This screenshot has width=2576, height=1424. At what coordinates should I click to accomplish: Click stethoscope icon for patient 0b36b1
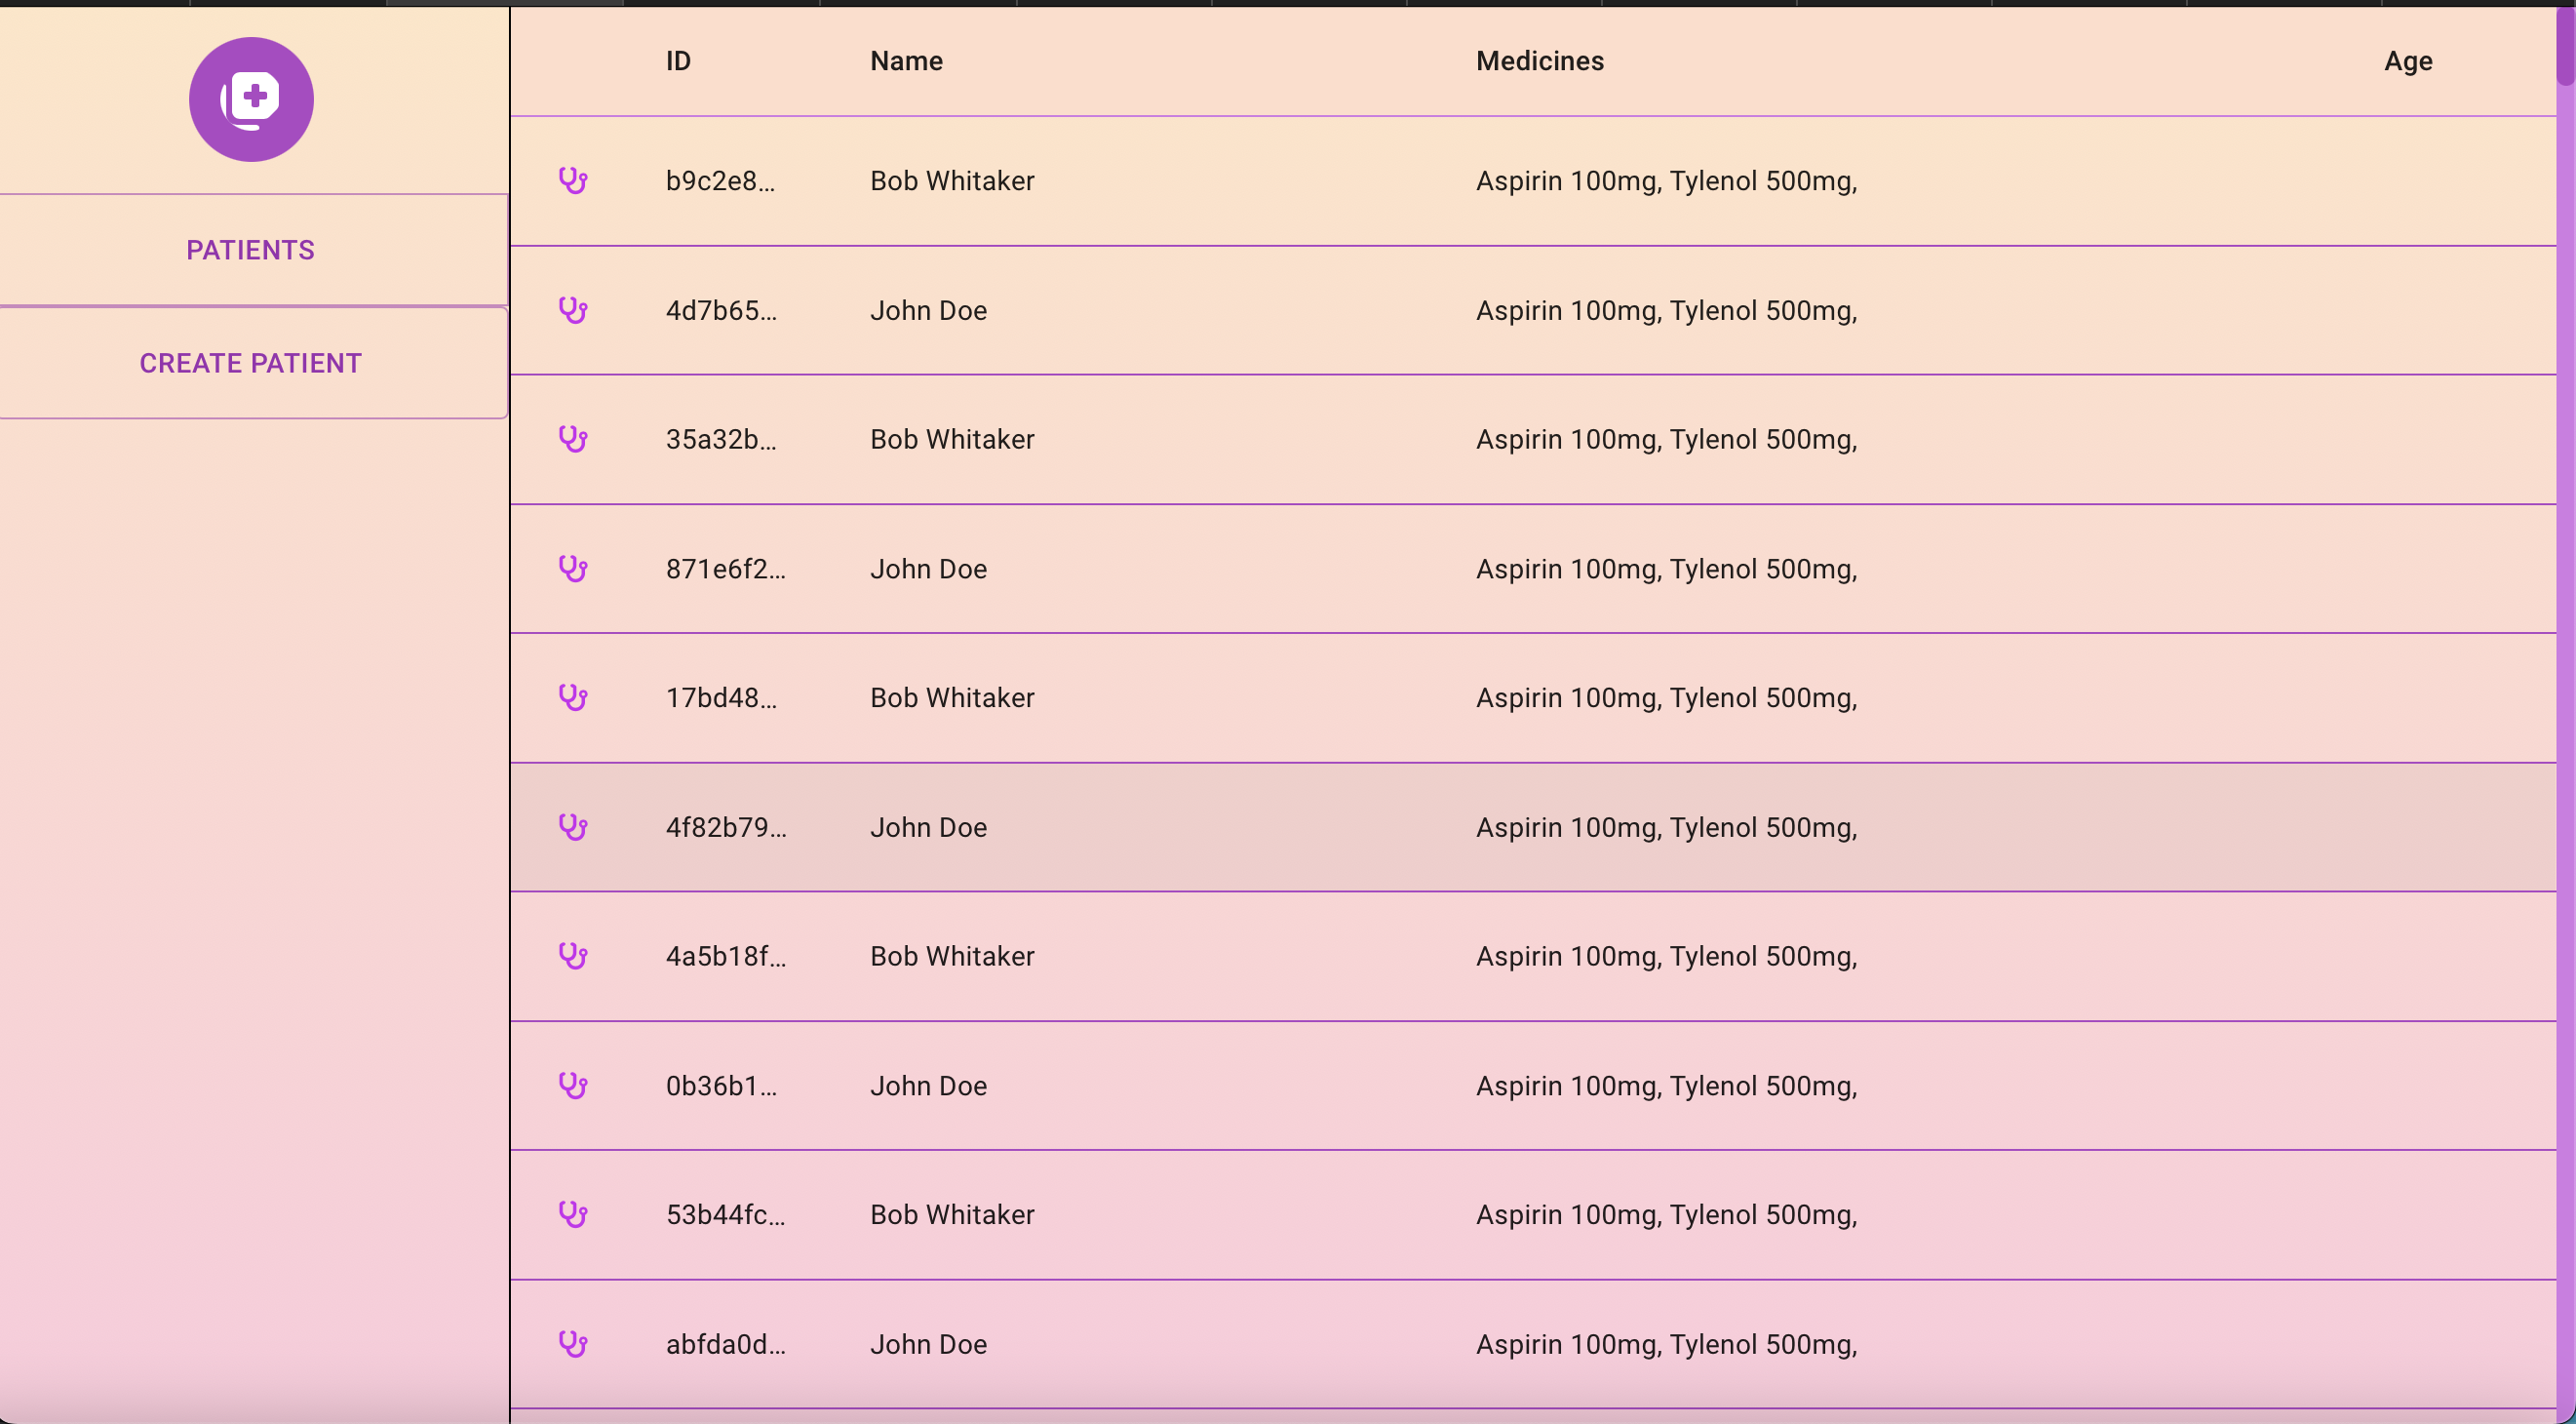[572, 1086]
